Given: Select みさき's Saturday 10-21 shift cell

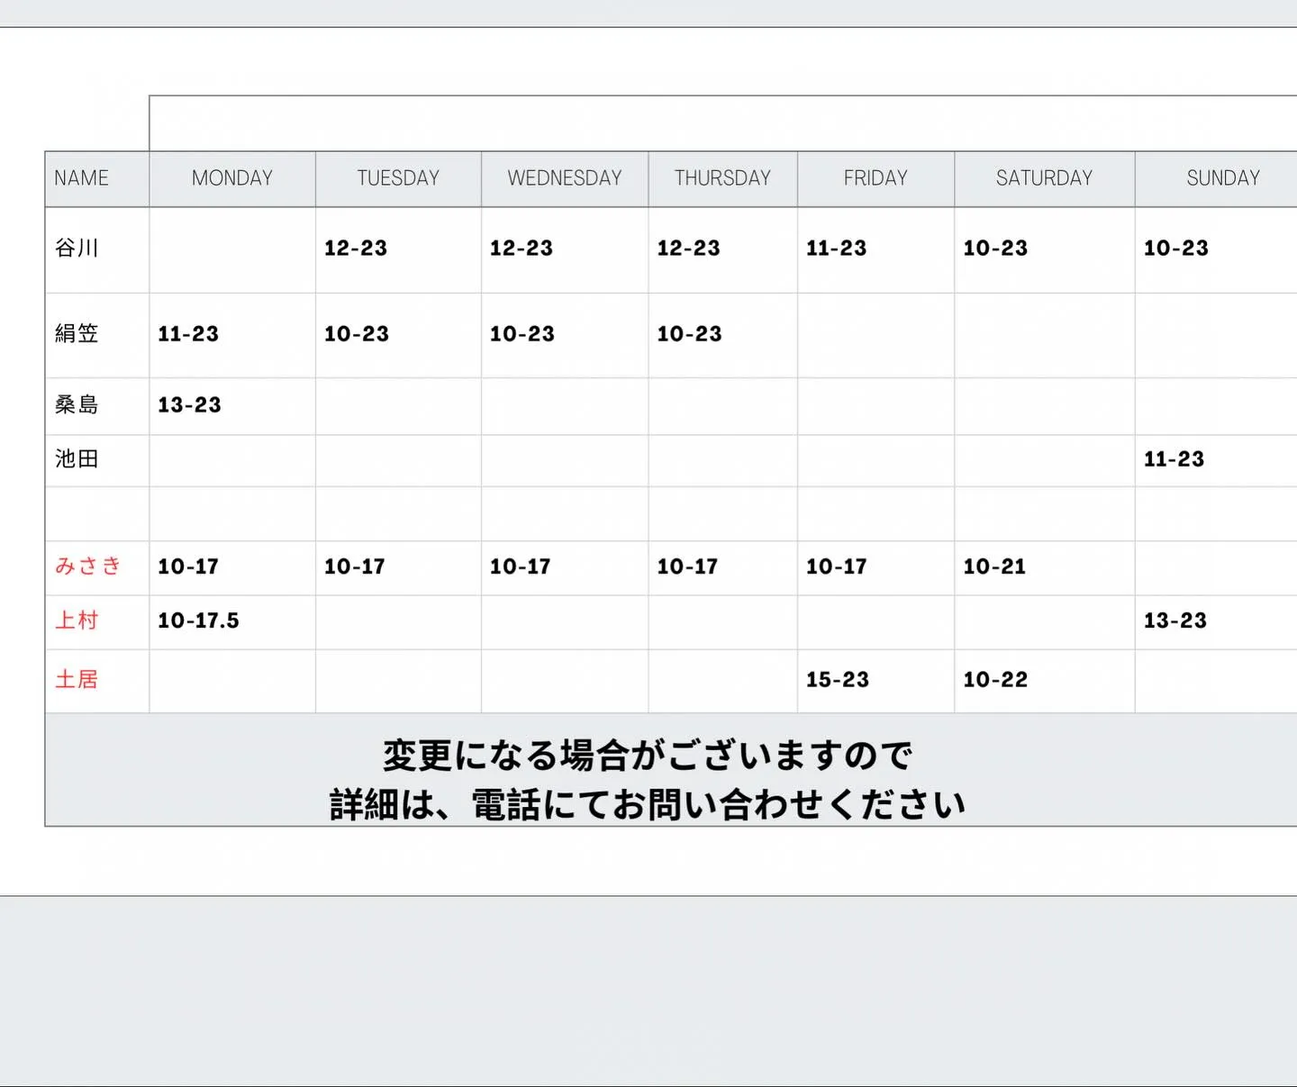Looking at the screenshot, I should 993,566.
